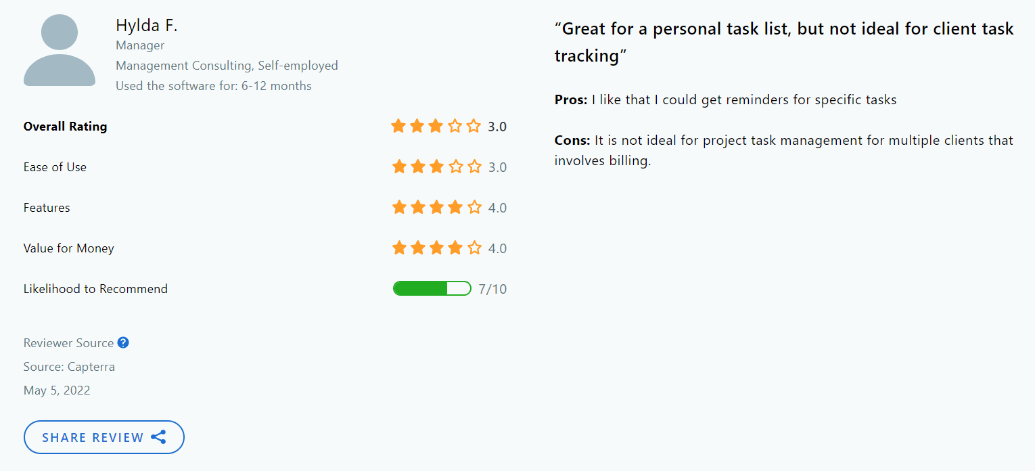Click the third star of Overall Rating
1035x471 pixels.
(x=436, y=126)
